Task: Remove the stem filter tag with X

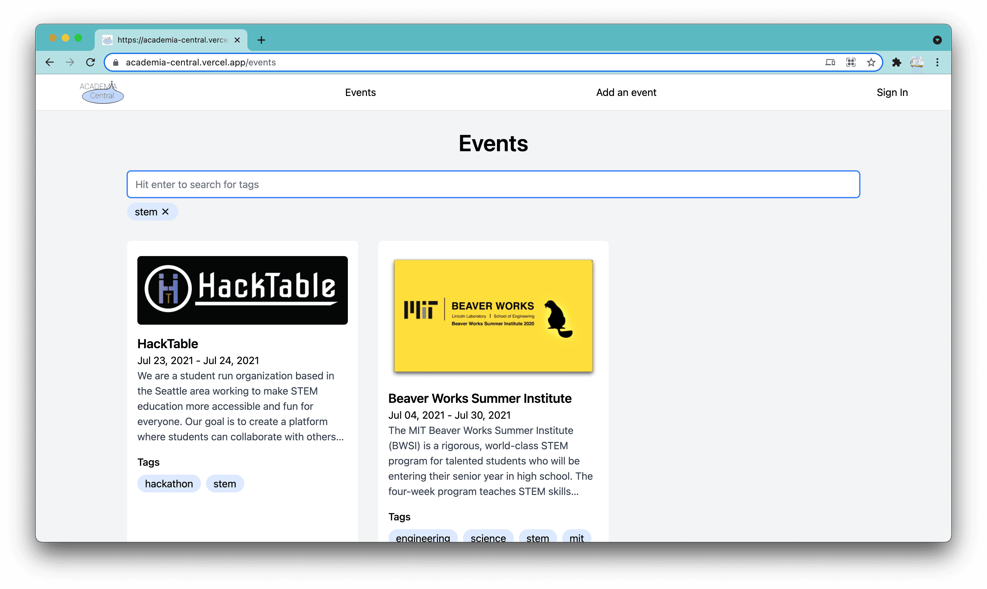Action: click(166, 212)
